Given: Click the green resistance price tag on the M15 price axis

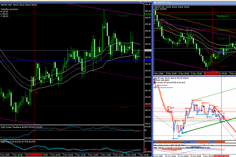Looking at the screenshot, I should (x=148, y=14).
